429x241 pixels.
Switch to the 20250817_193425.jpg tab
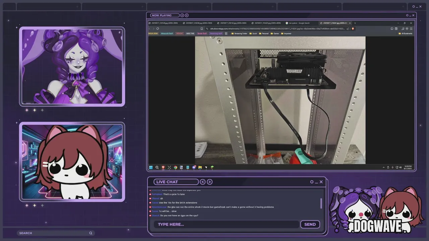(x=267, y=23)
